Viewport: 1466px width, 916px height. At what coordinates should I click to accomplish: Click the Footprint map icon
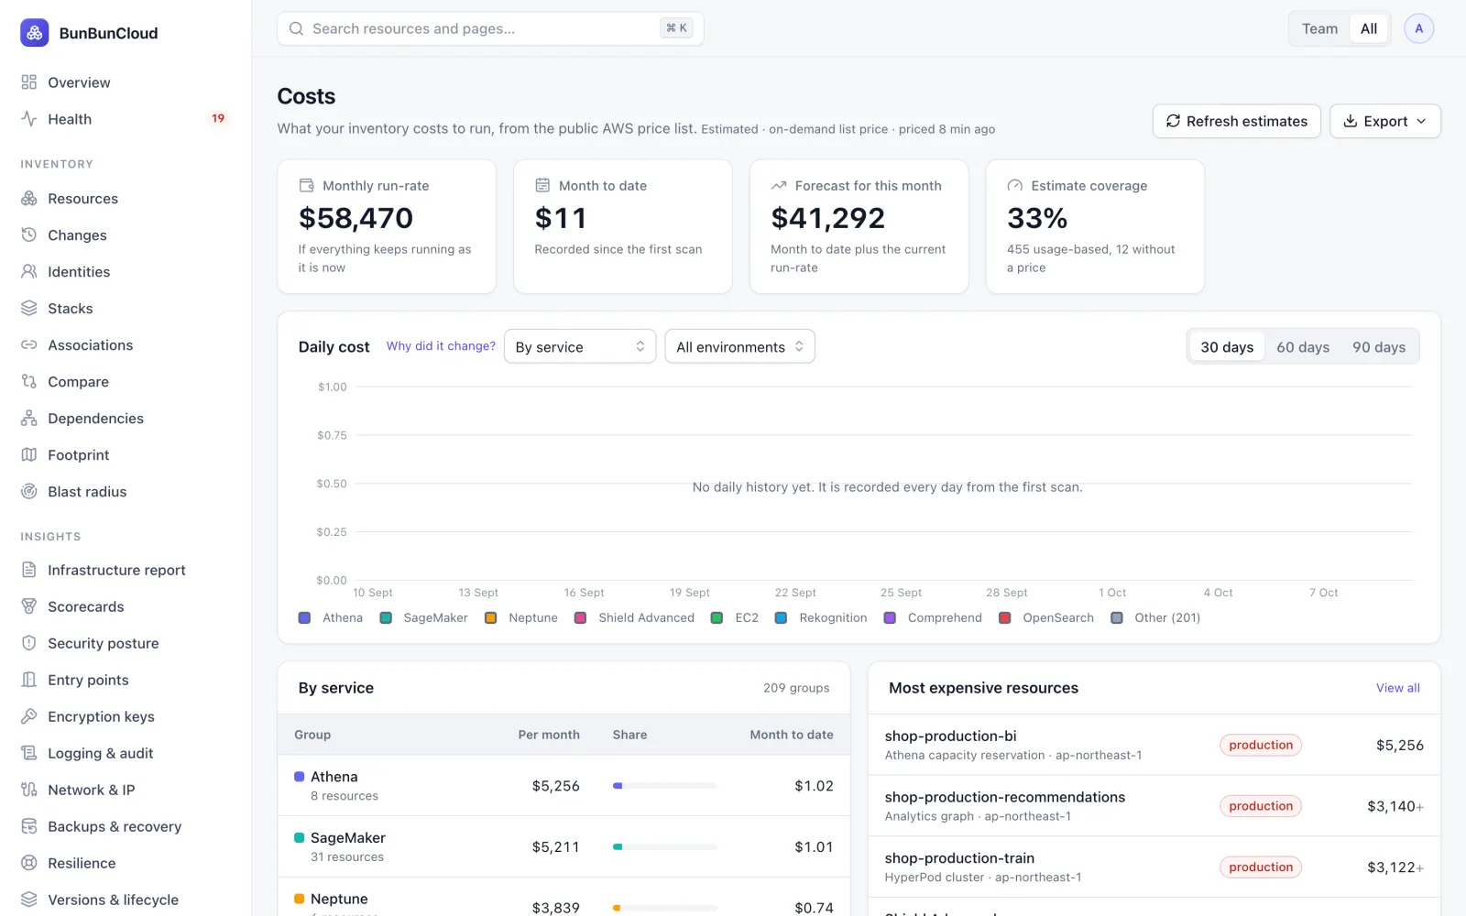click(29, 455)
